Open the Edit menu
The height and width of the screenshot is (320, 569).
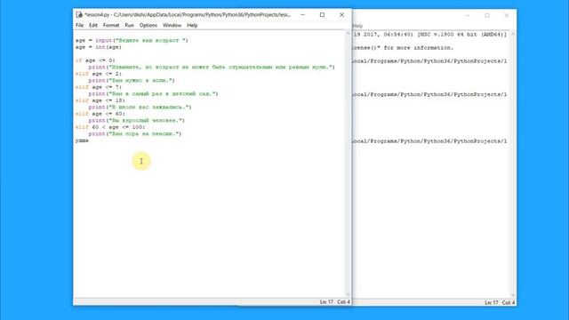[x=93, y=26]
